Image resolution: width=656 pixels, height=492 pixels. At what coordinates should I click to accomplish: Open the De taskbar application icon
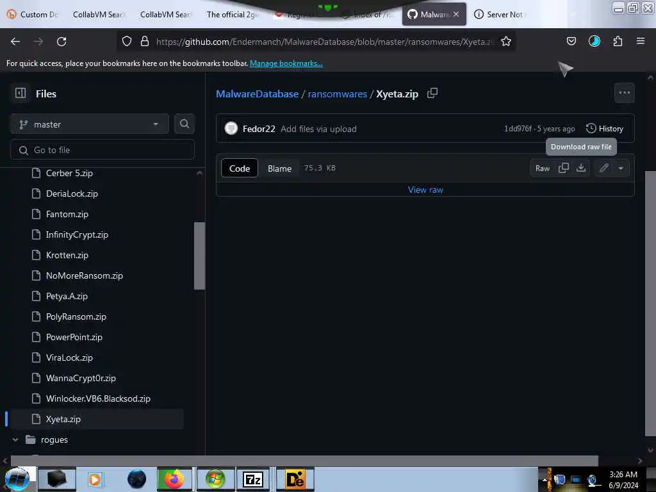[295, 479]
